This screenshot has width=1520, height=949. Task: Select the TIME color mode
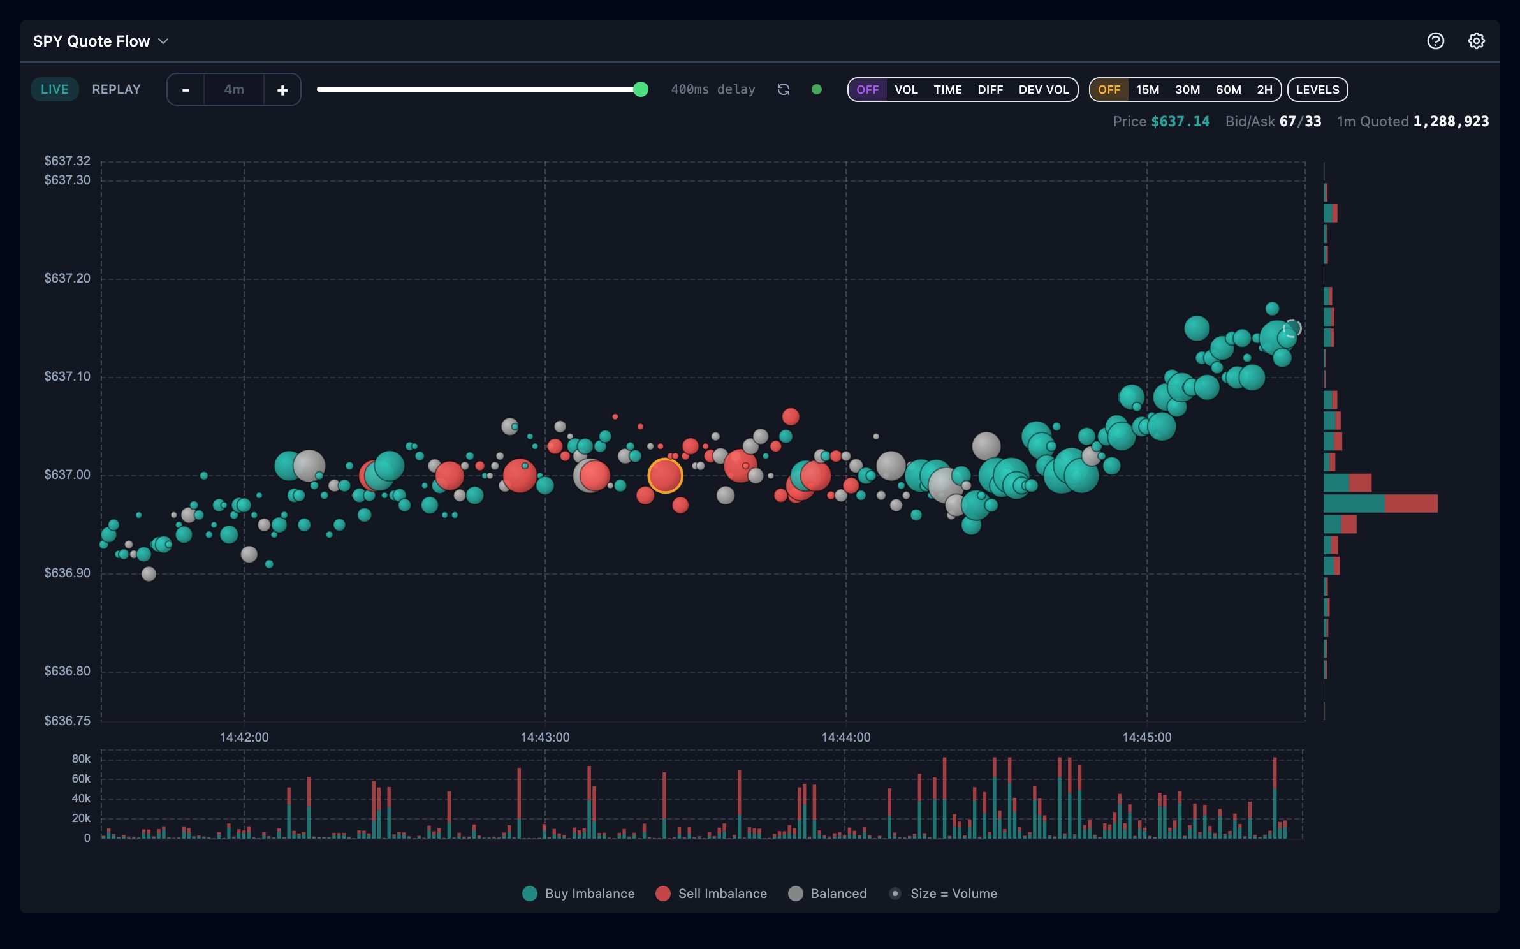[947, 90]
